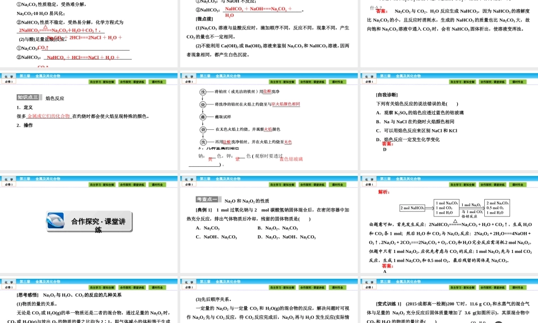This screenshot has width=538, height=323.
Task: Click the globe icon beside 合作探究·课堂讲练 banner
Action: (56, 220)
